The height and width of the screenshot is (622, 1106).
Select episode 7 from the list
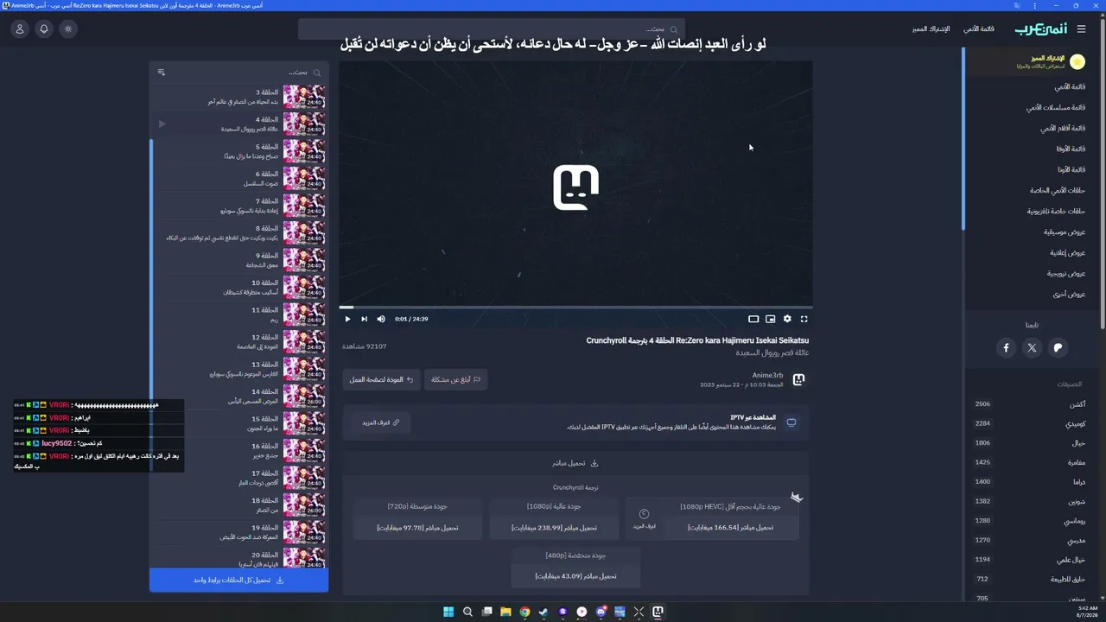(240, 206)
